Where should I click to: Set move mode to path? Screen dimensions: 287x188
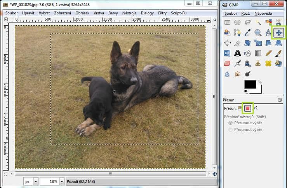click(x=256, y=108)
